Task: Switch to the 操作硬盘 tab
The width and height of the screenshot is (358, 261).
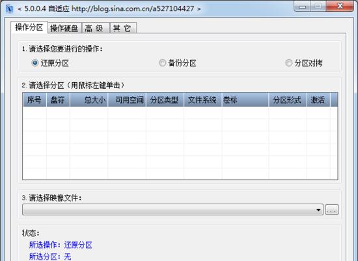Action: [x=64, y=28]
